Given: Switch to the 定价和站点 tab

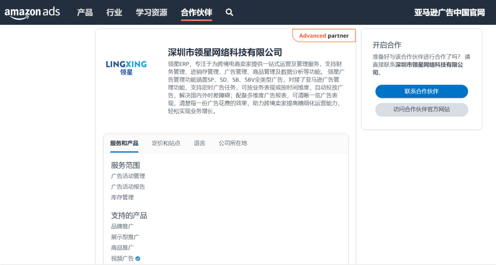Looking at the screenshot, I should 166,143.
